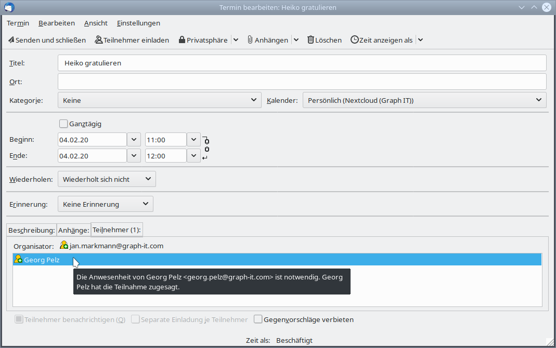The height and width of the screenshot is (348, 556).
Task: Open the Kalender selection dropdown
Action: (424, 100)
